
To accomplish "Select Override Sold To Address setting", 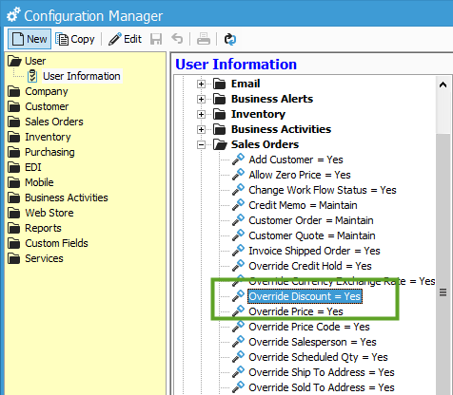I will tap(322, 387).
